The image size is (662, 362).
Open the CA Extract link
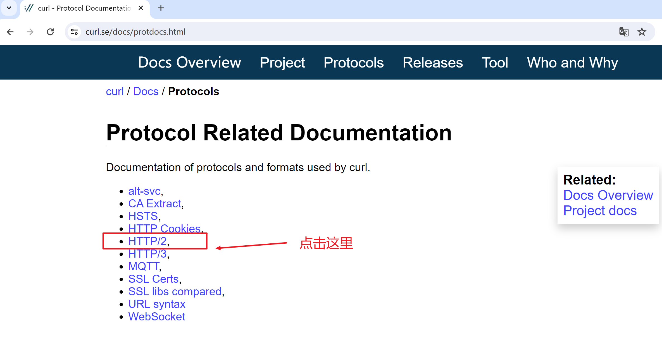[x=155, y=204]
